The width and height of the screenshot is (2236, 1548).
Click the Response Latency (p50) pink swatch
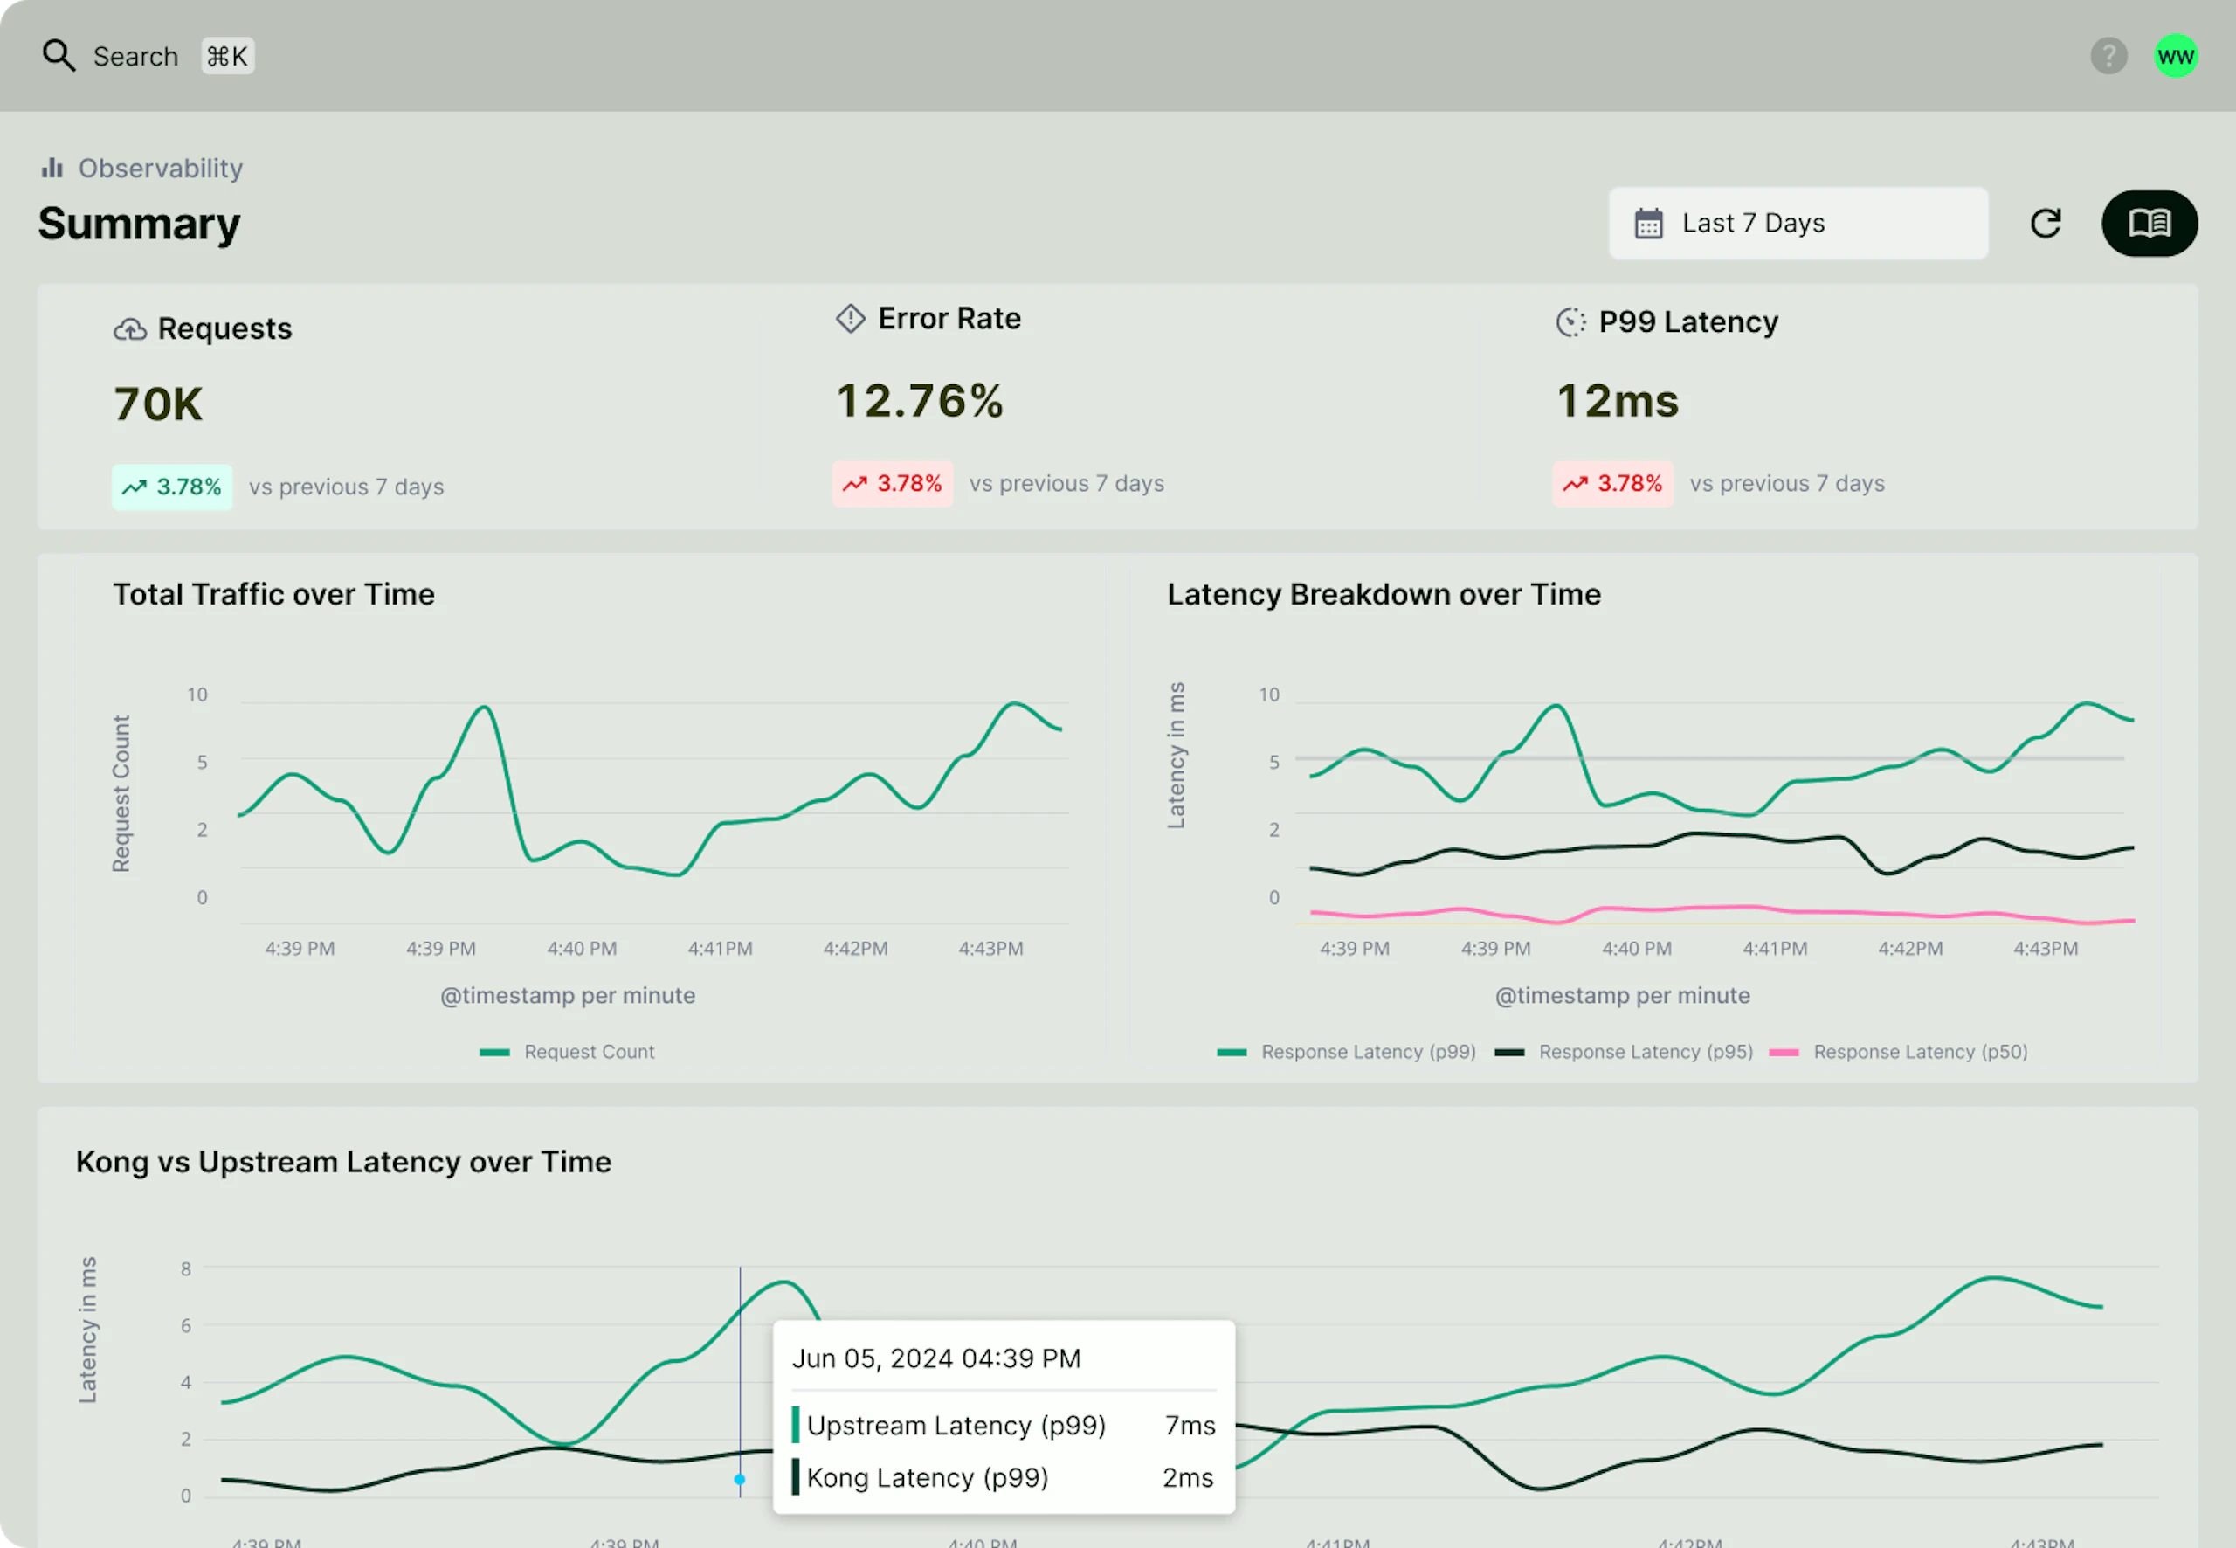[x=1784, y=1053]
